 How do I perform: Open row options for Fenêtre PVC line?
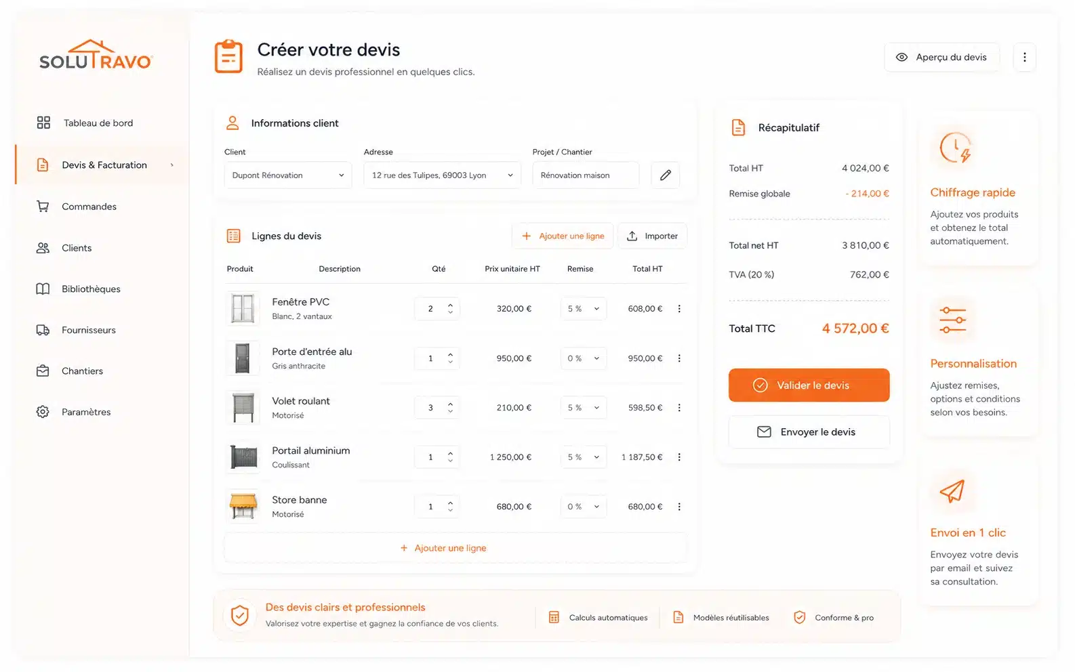click(x=679, y=309)
